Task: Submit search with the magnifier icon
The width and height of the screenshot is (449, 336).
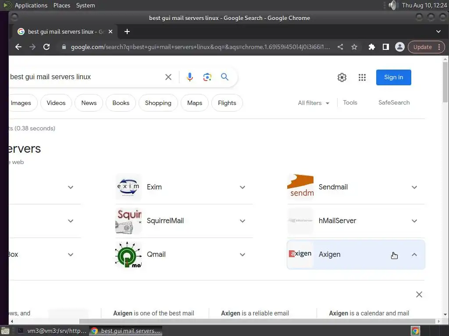Action: 225,77
